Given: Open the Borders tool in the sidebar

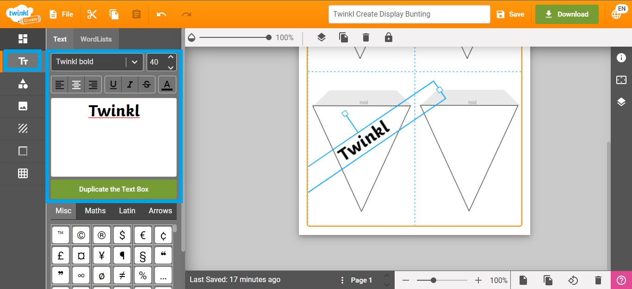Looking at the screenshot, I should pos(23,151).
